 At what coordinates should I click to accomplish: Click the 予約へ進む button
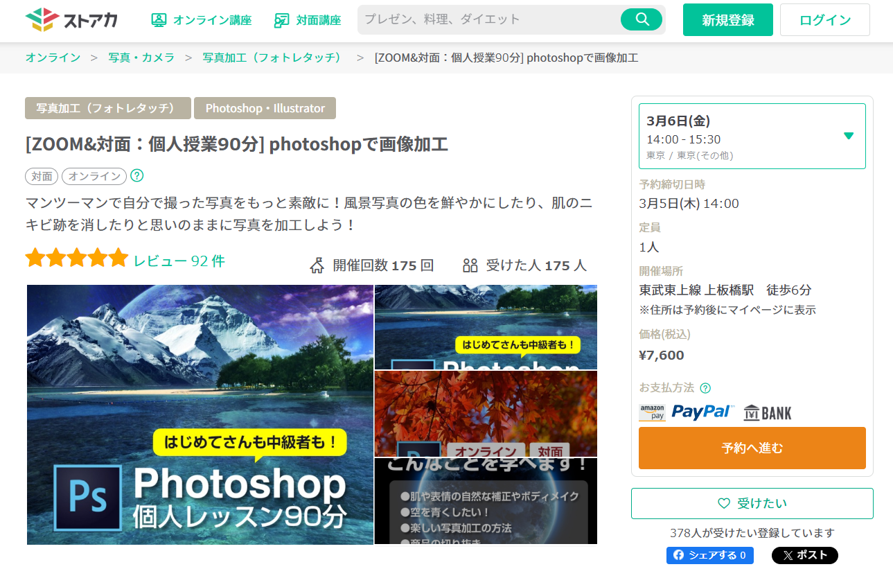[x=752, y=448]
